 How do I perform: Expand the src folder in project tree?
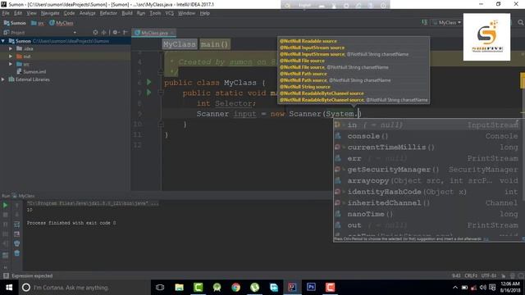11,64
